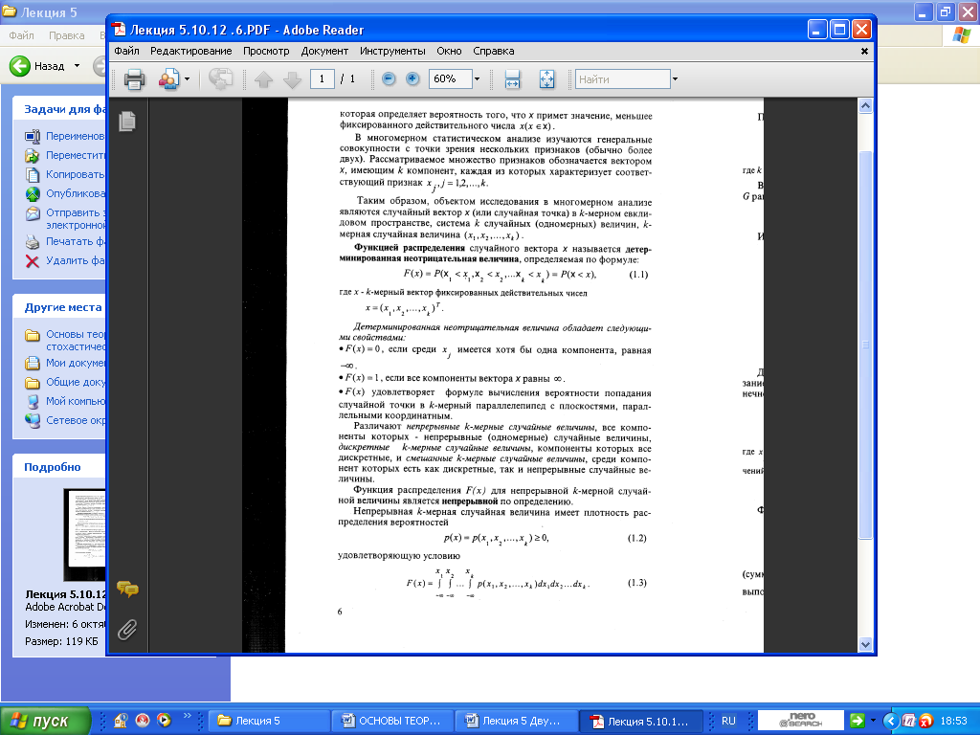The width and height of the screenshot is (980, 735).
Task: Open the collaboration meeting icon in toolbar
Action: (x=168, y=79)
